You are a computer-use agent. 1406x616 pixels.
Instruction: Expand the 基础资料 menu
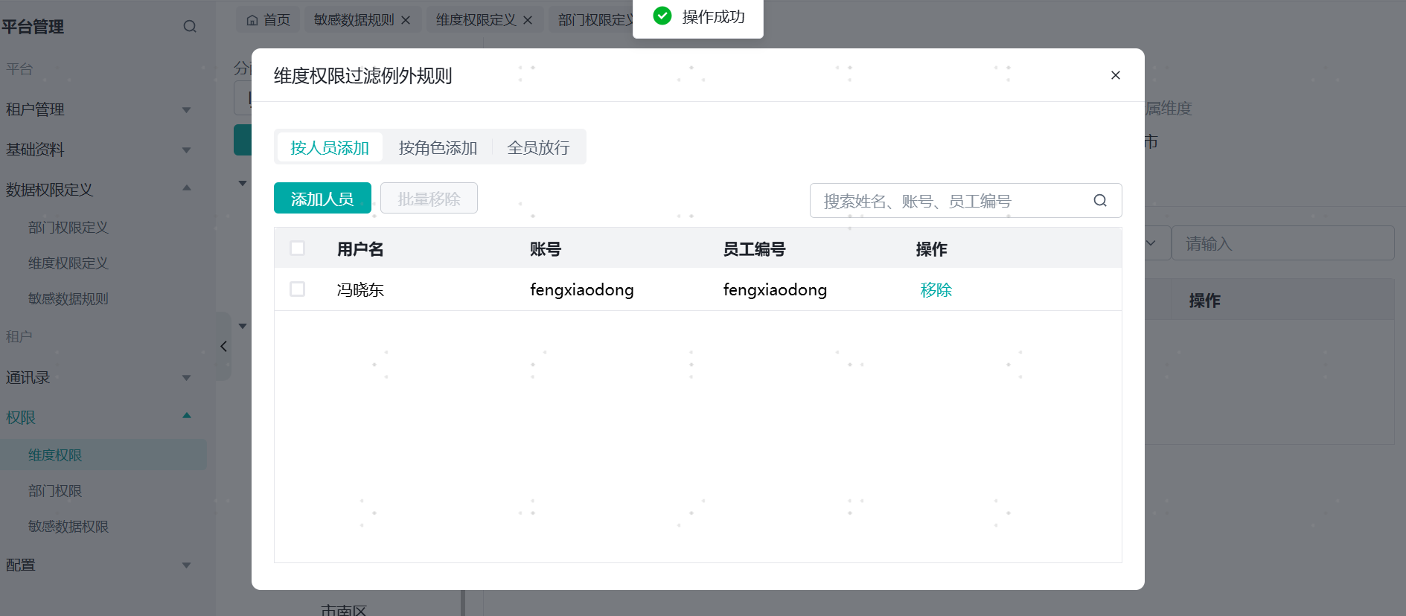point(100,150)
